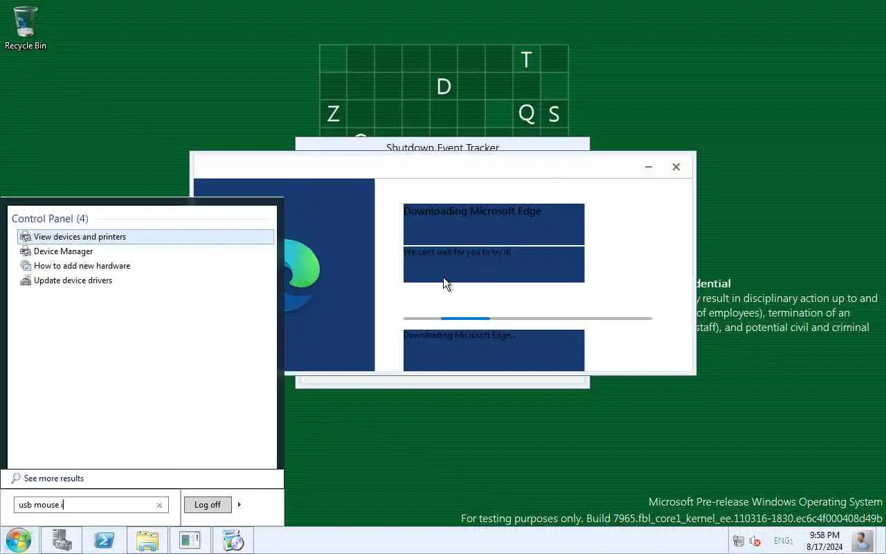Click the Update device drivers icon

pyautogui.click(x=26, y=280)
